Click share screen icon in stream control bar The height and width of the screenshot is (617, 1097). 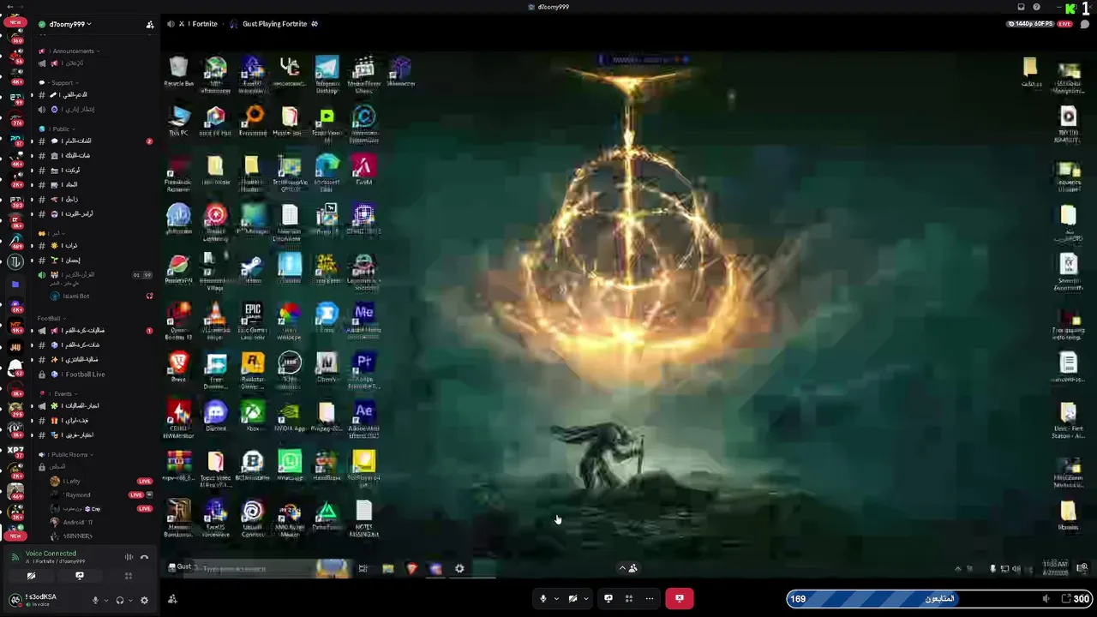click(608, 598)
